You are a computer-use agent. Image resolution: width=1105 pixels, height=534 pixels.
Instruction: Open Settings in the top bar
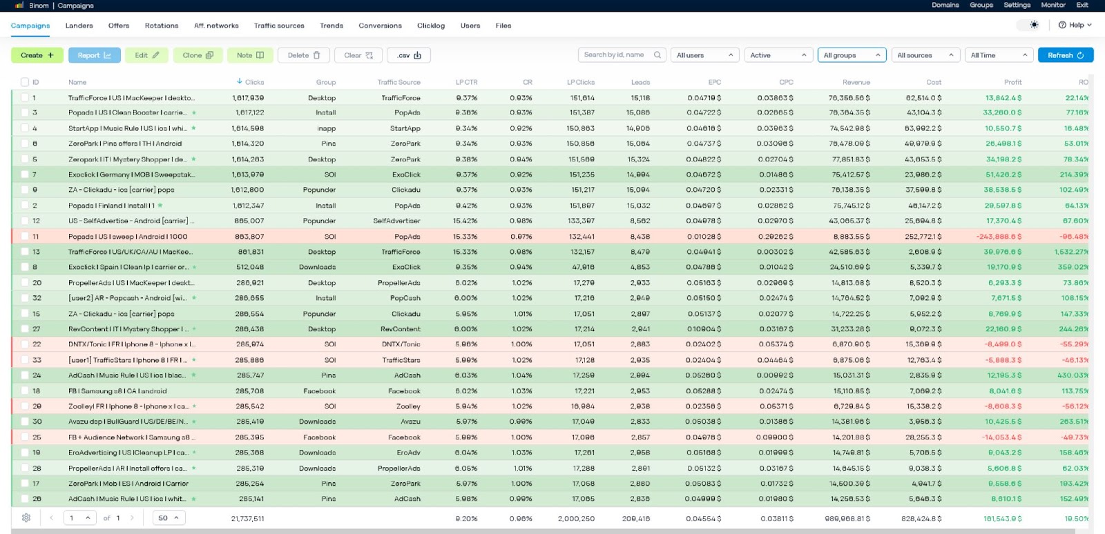1017,5
